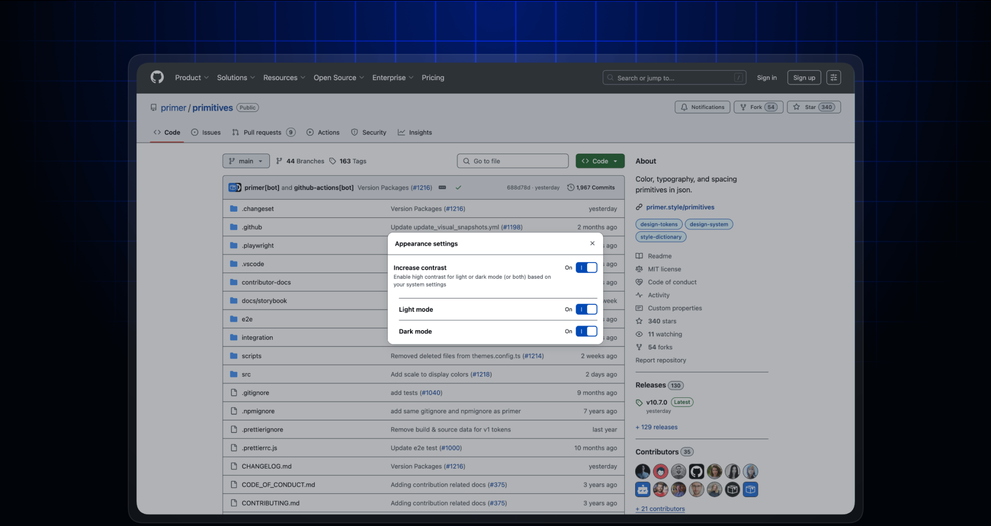Click the CONTRIBUTING.md file icon
991x526 pixels.
(234, 503)
